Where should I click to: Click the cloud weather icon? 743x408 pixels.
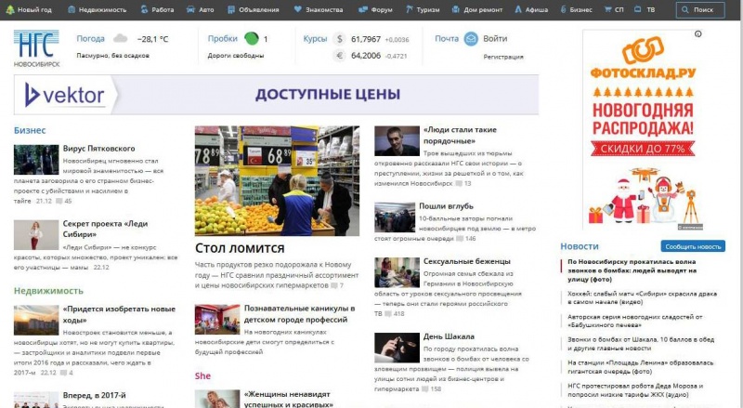121,39
